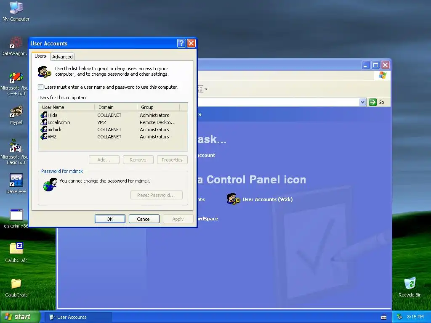
Task: Click the Properties button
Action: click(x=172, y=159)
